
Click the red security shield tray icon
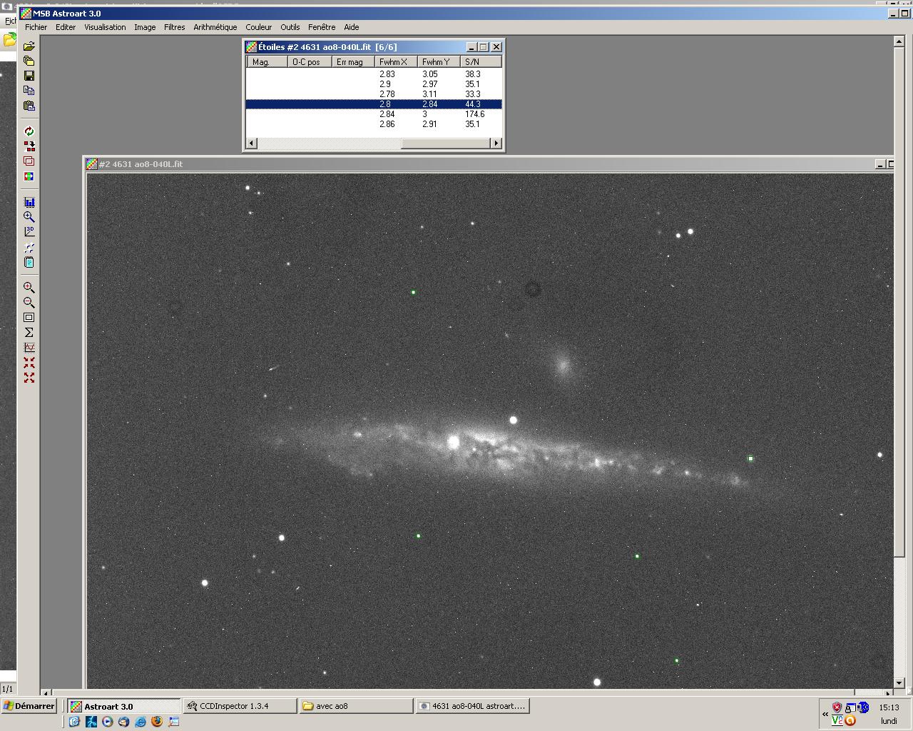[837, 707]
